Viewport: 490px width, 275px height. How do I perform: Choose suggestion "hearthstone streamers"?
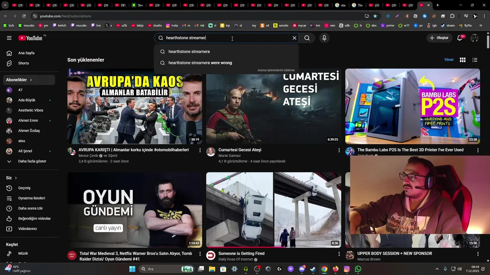click(x=226, y=52)
